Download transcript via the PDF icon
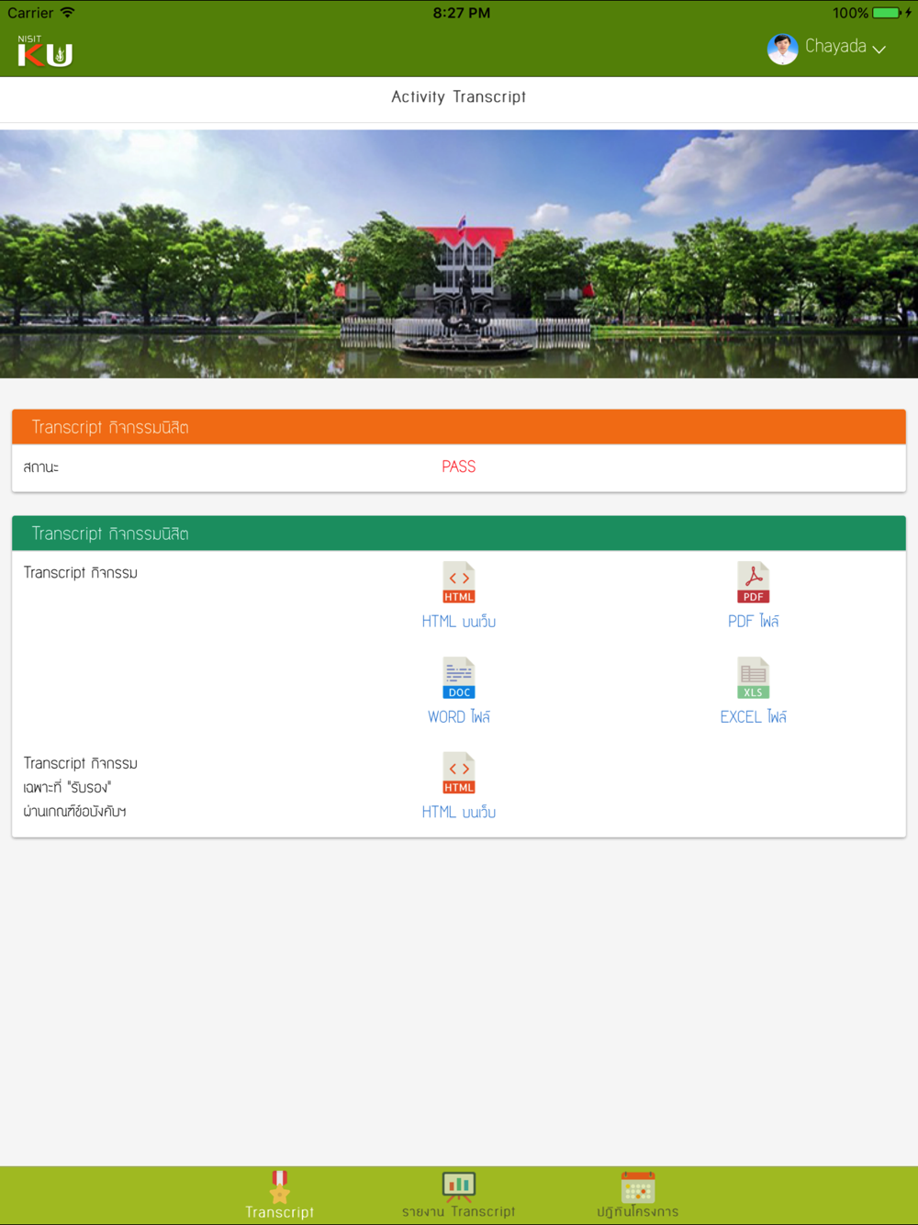The image size is (918, 1225). (753, 582)
